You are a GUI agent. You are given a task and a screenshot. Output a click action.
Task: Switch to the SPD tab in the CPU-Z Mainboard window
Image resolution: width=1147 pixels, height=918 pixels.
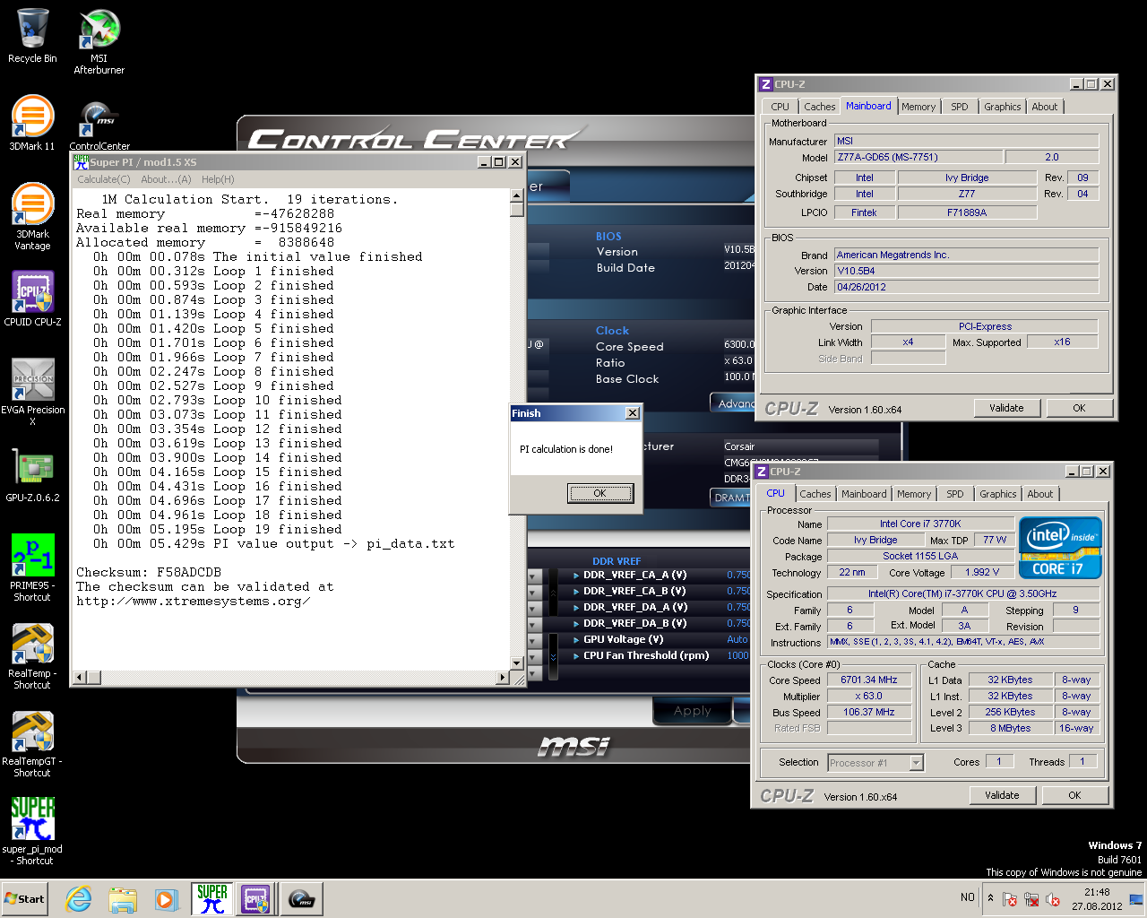click(960, 107)
